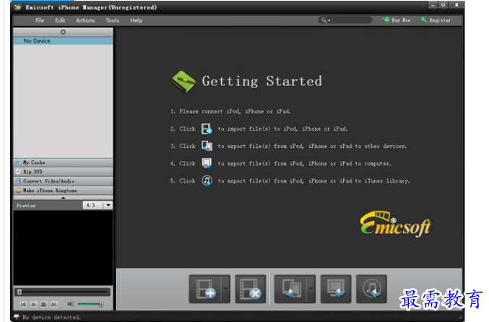Click the green refresh device icon
This screenshot has height=322, width=489.
(63, 32)
